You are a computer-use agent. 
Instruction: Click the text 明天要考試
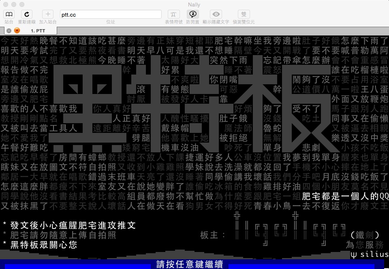pyautogui.click(x=24, y=51)
